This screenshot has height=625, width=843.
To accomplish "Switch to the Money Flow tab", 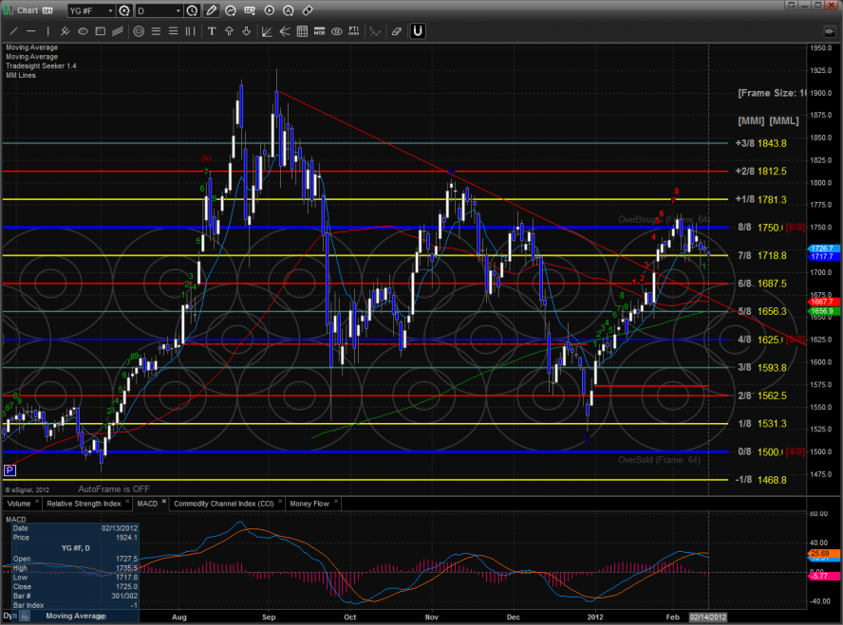I will pos(309,504).
